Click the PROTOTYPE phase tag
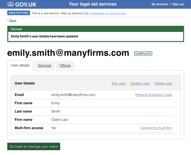The height and width of the screenshot is (155, 191). [19, 13]
